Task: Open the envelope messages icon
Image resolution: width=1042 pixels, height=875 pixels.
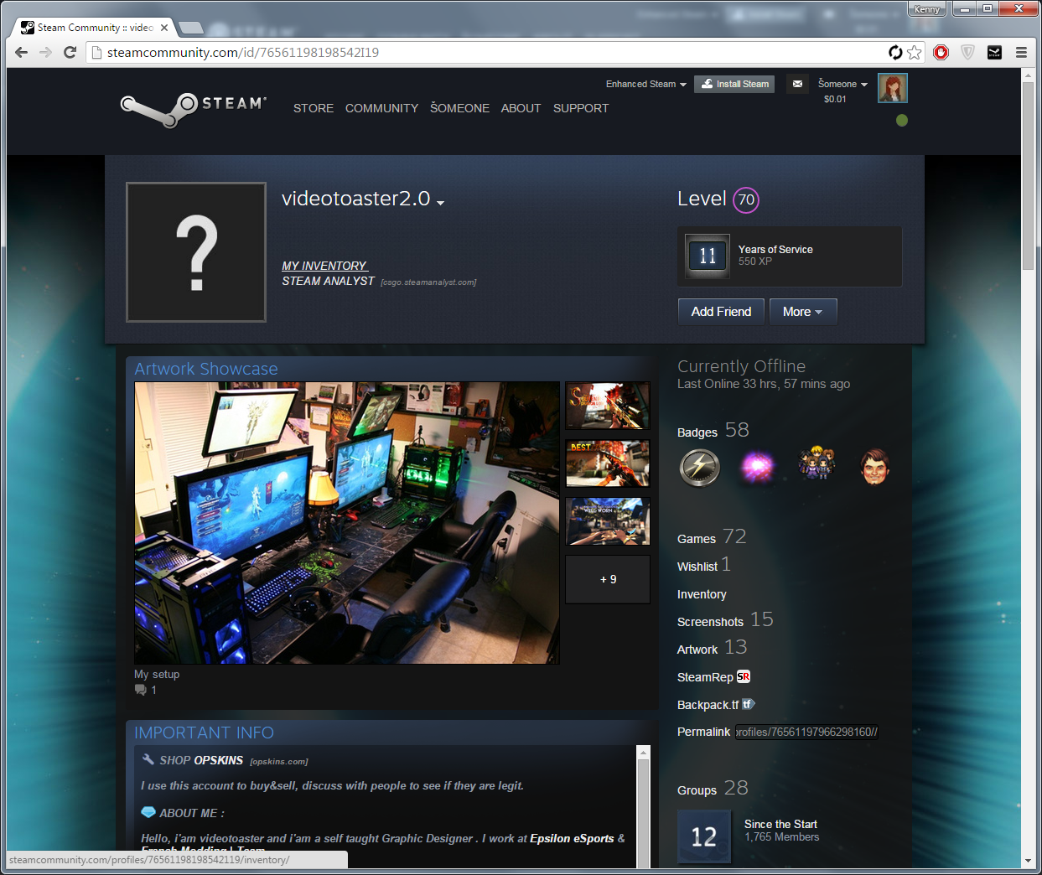Action: point(797,84)
